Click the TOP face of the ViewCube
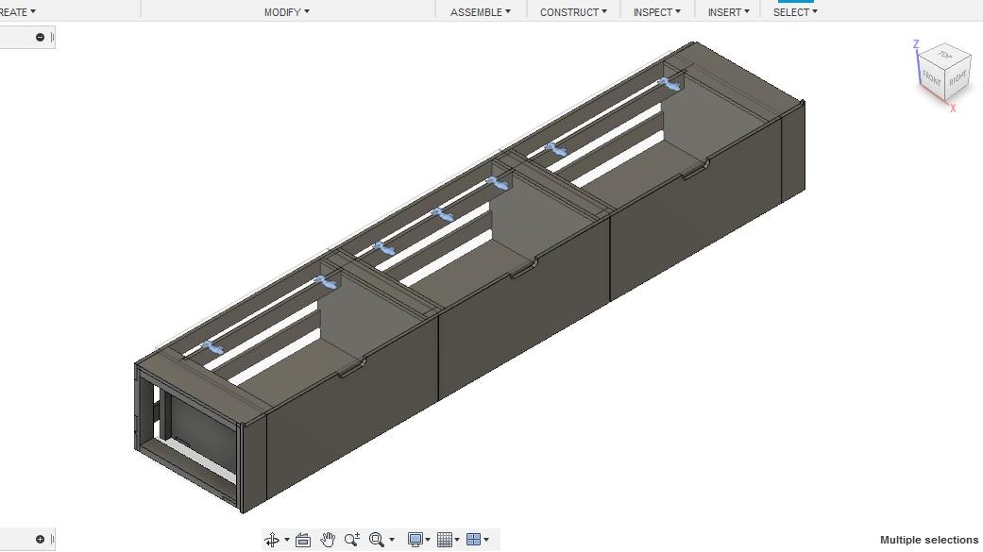983x552 pixels. 945,55
